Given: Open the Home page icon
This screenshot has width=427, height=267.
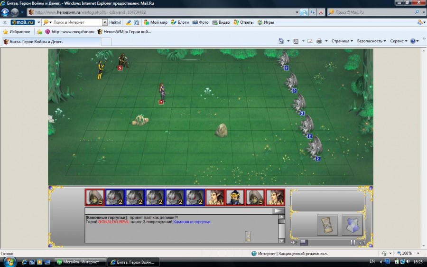Looking at the screenshot, I should (x=281, y=41).
